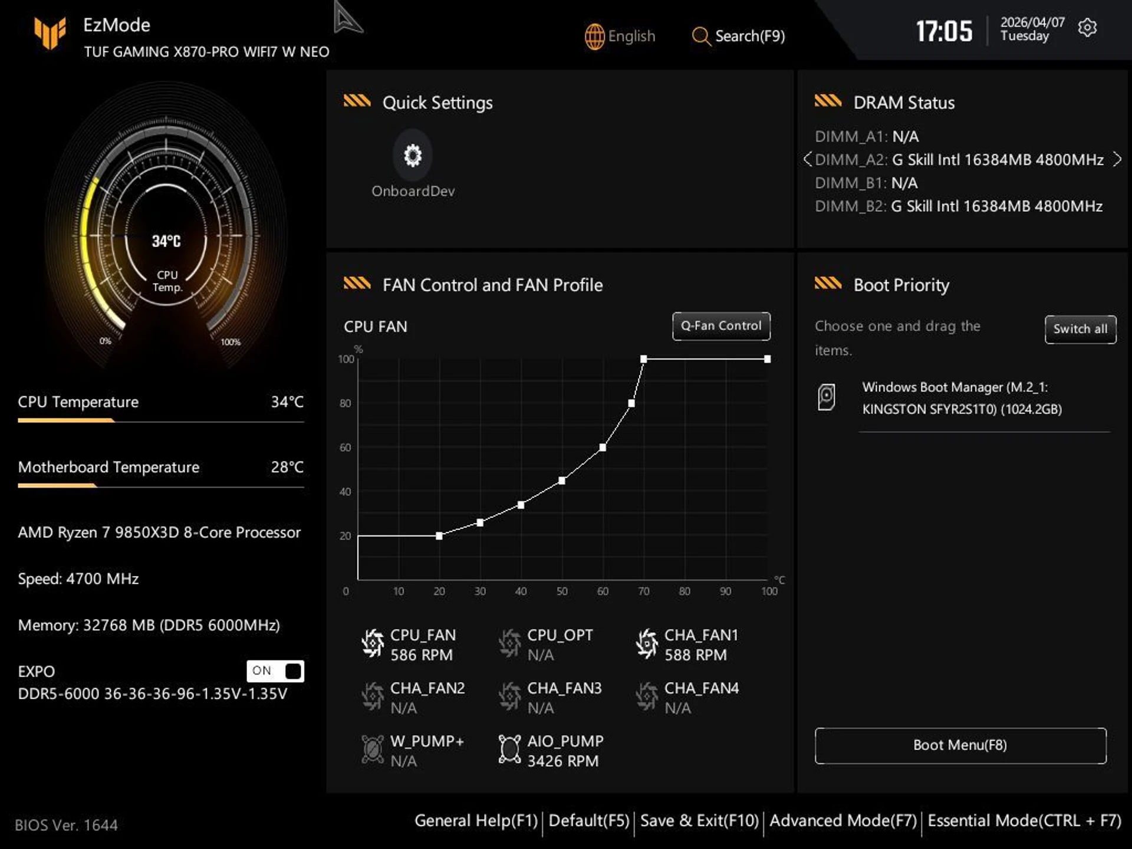Click the 586 RPM CPU fan reading
The width and height of the screenshot is (1132, 849).
422,655
